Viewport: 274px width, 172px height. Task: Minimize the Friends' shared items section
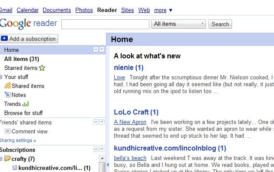96,122
